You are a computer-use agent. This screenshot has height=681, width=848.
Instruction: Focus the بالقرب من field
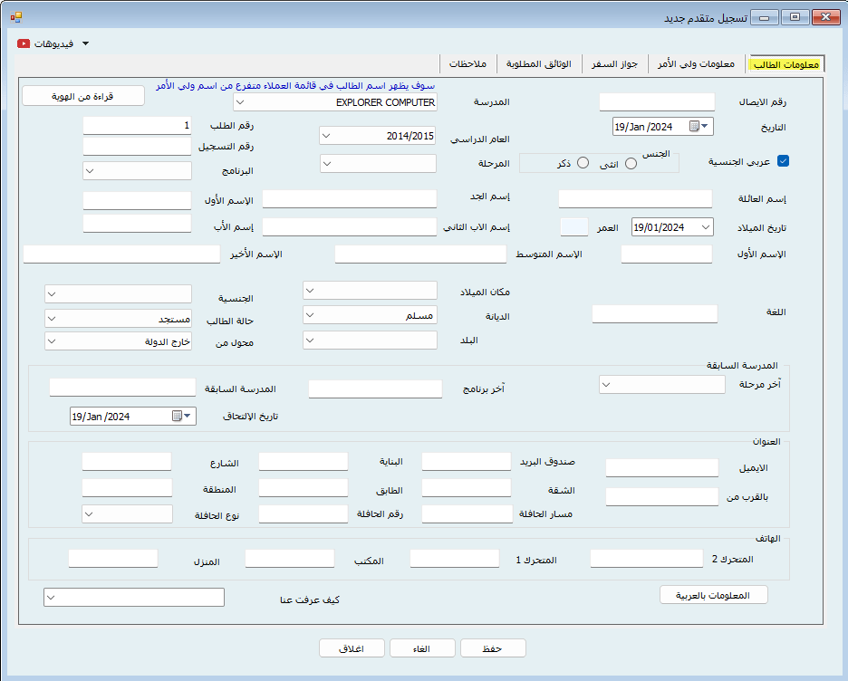pyautogui.click(x=662, y=496)
